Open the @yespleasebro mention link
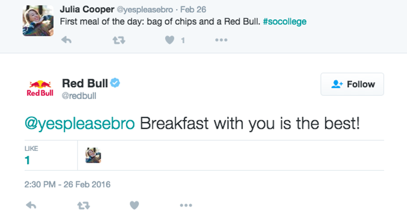 [80, 124]
